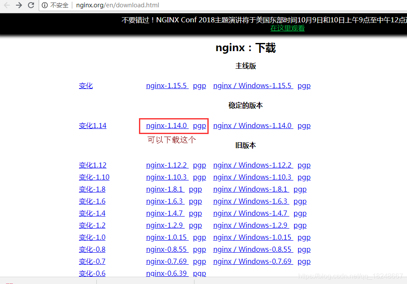Open pgp signature for nginx-1.15.5
Screen dimensions: 407x284
pyautogui.click(x=199, y=86)
